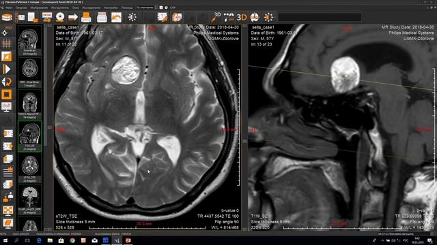Click the sT2W_TSE label in axial viewer
437x245 pixels.
click(66, 216)
